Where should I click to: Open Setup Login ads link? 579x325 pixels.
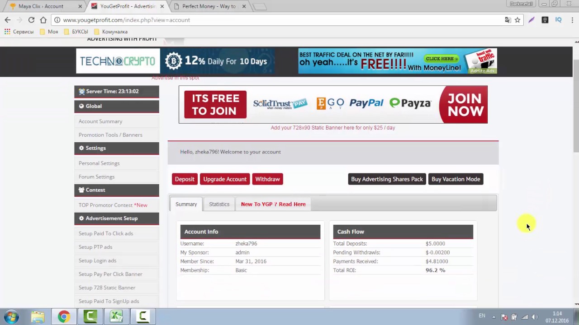(97, 260)
